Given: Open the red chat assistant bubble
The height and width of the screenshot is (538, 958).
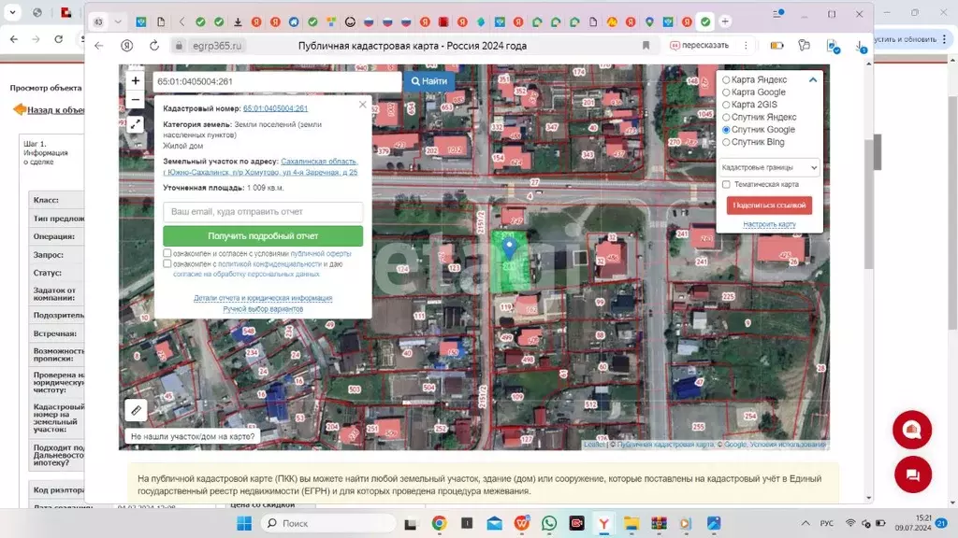Looking at the screenshot, I should click(911, 430).
